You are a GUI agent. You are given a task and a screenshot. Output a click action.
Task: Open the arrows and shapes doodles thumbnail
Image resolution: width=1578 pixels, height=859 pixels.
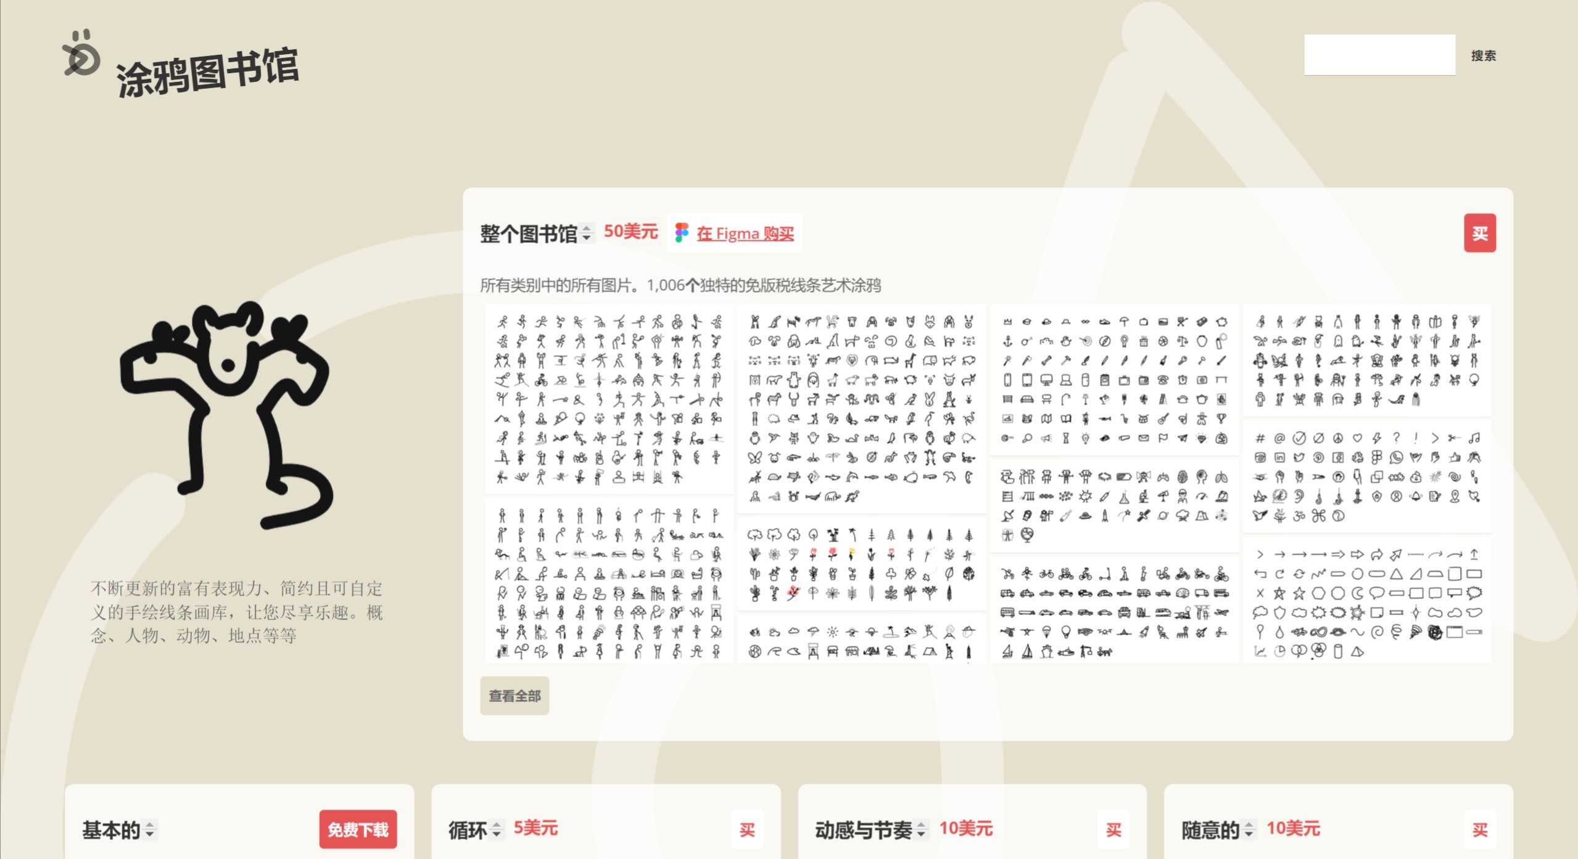[1366, 601]
